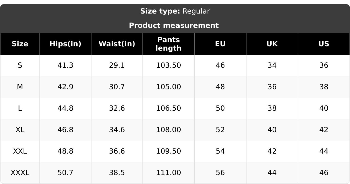Viewport: 350px width, 184px height.
Task: Click the size L row label
Action: [20, 108]
